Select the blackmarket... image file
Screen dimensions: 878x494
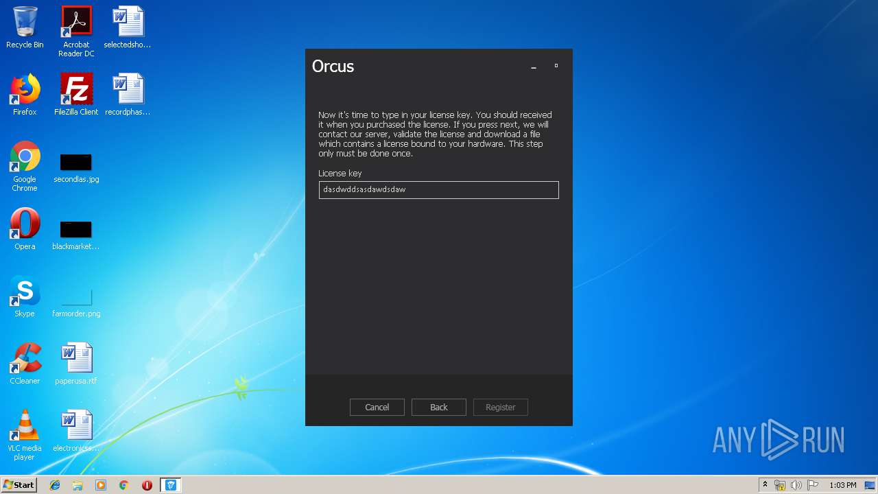pyautogui.click(x=76, y=236)
